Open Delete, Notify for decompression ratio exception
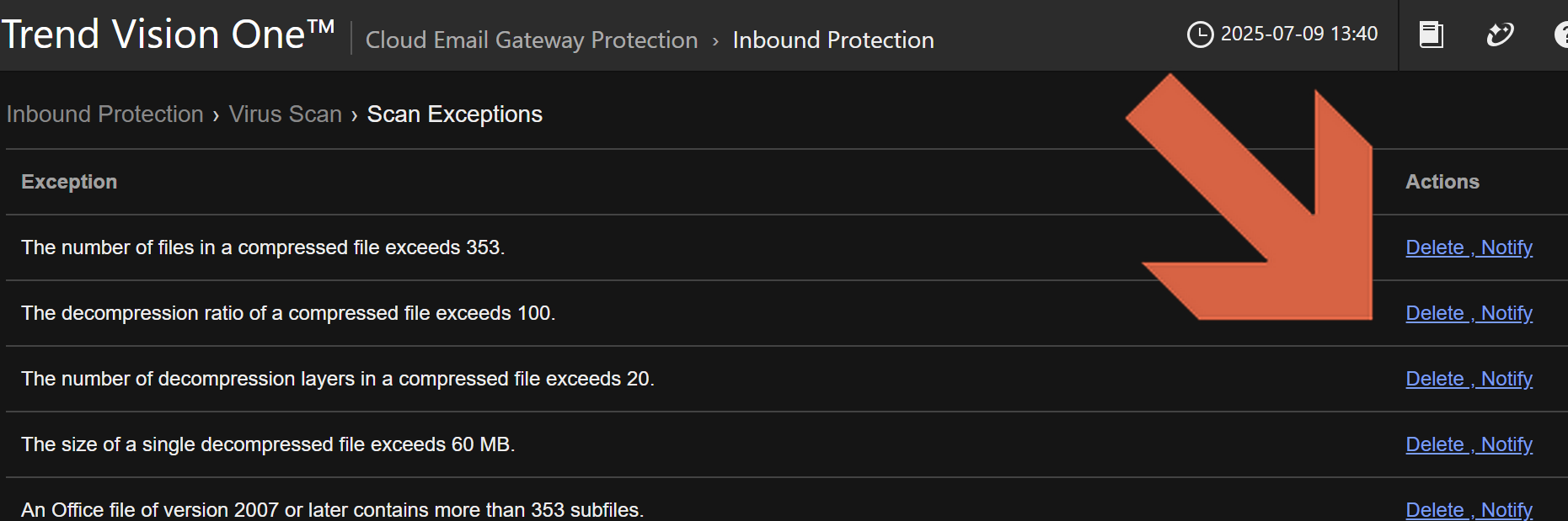 [x=1469, y=313]
